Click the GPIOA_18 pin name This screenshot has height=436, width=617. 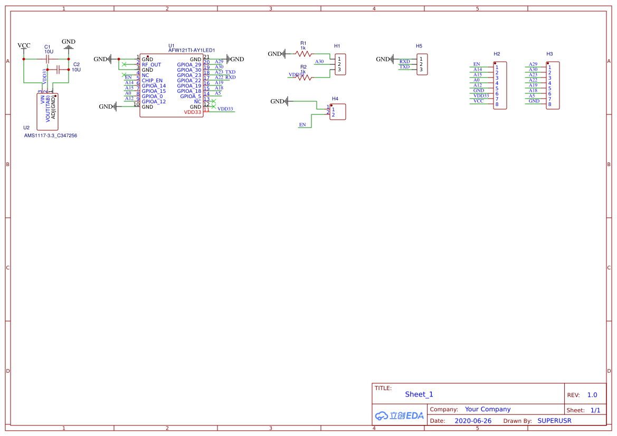click(x=189, y=91)
